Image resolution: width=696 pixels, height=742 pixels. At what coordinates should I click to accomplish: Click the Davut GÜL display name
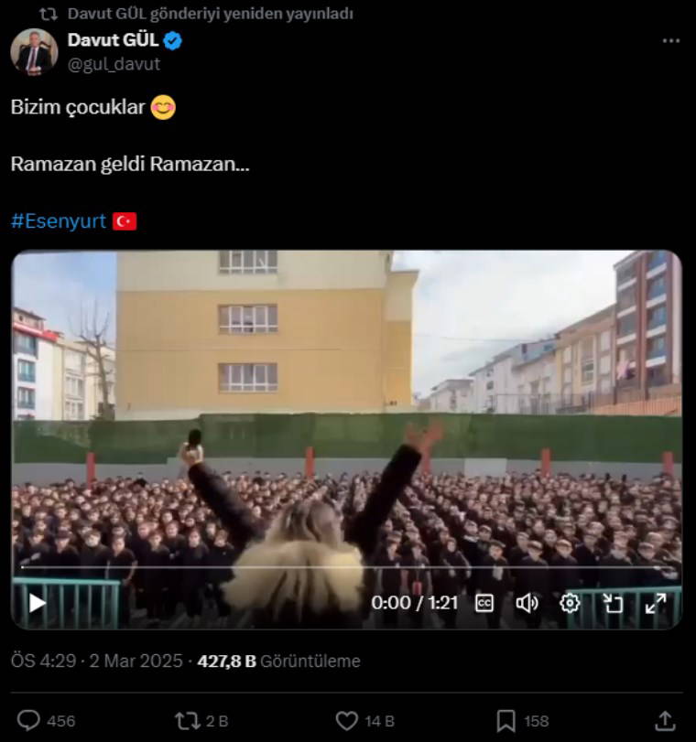pos(113,40)
